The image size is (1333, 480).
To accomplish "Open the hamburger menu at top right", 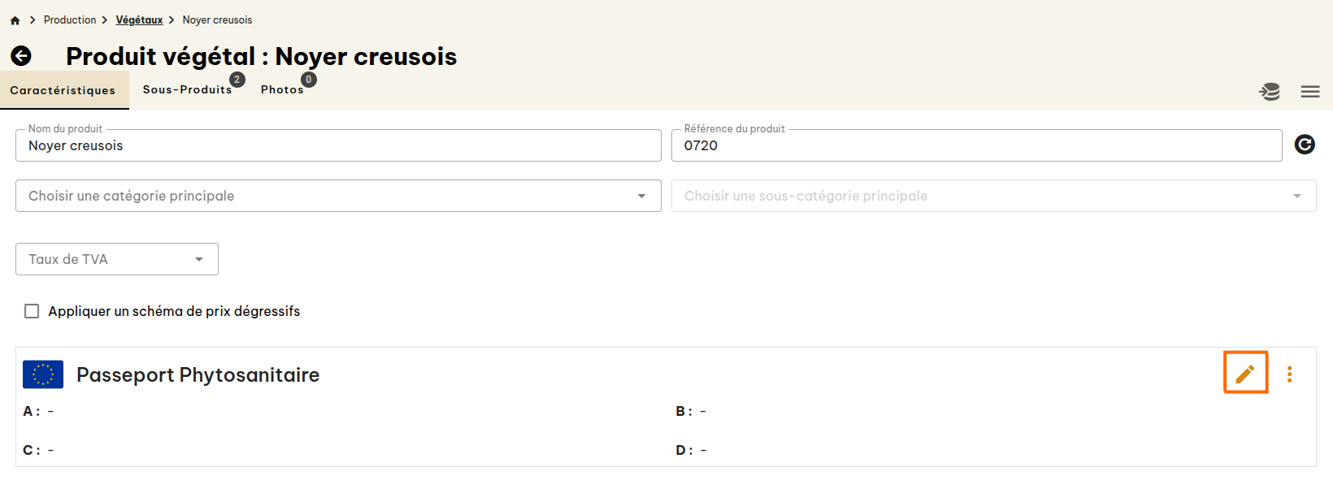I will (x=1310, y=92).
